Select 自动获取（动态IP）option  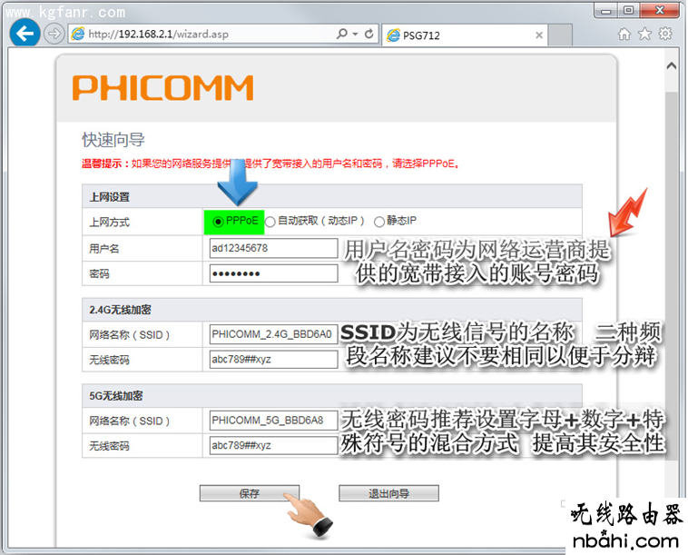[270, 222]
